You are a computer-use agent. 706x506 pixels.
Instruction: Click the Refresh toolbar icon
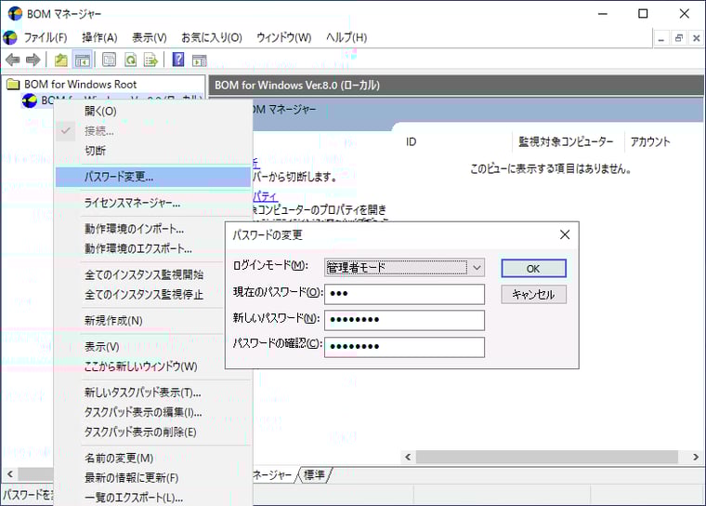click(131, 60)
